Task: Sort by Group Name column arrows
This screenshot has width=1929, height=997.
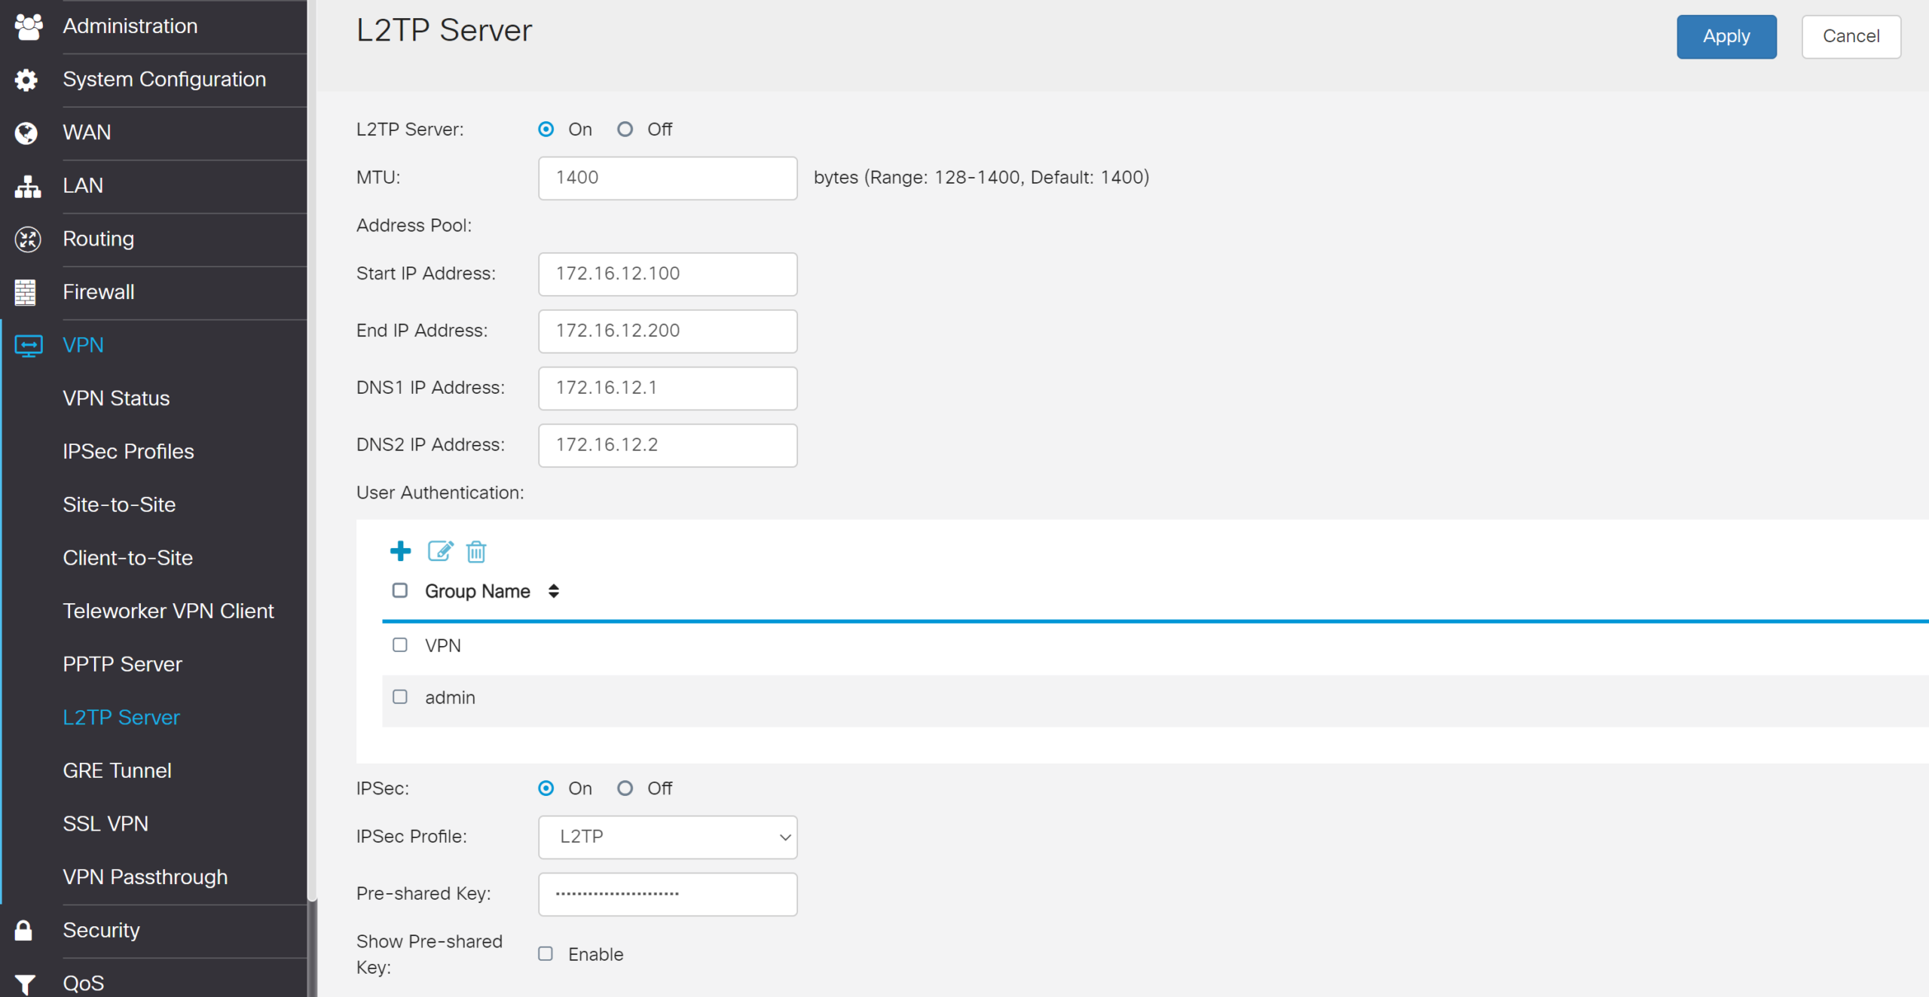Action: pos(554,591)
